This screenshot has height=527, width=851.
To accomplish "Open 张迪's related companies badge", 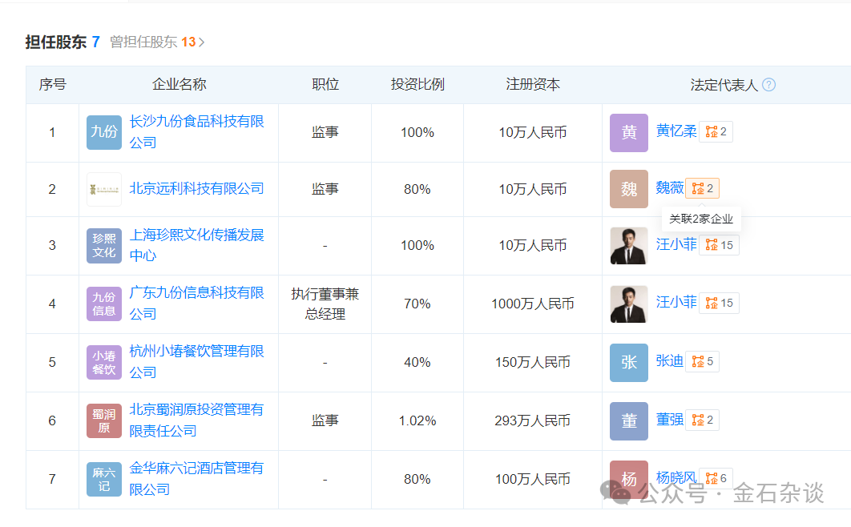I will click(x=703, y=362).
